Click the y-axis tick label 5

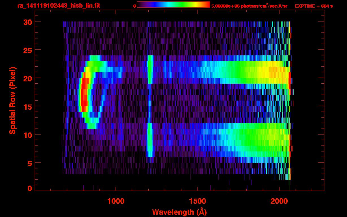[30, 163]
